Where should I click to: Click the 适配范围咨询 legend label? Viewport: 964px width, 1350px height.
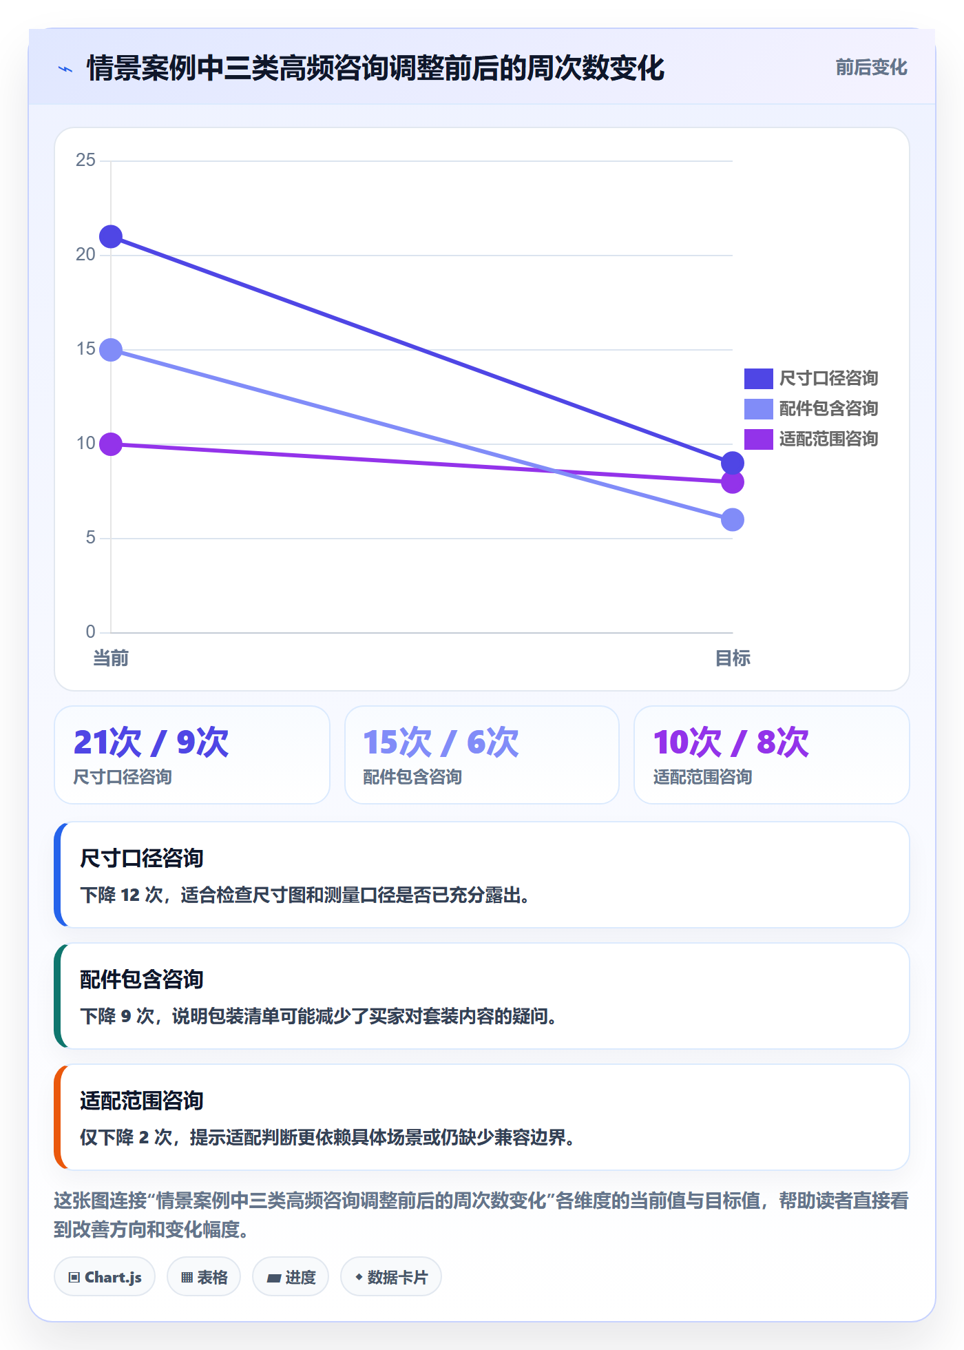[x=828, y=439]
